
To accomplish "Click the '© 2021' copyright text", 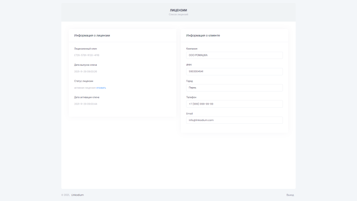I will click(x=65, y=195).
